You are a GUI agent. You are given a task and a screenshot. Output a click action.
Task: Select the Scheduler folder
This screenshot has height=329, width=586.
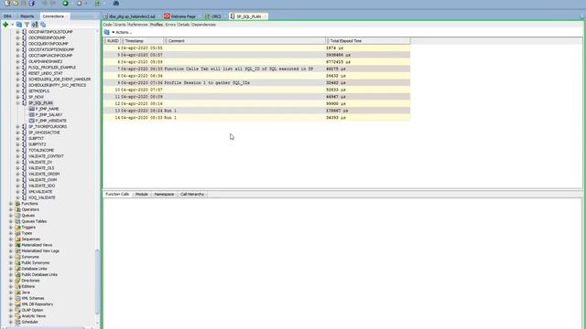[x=29, y=322]
